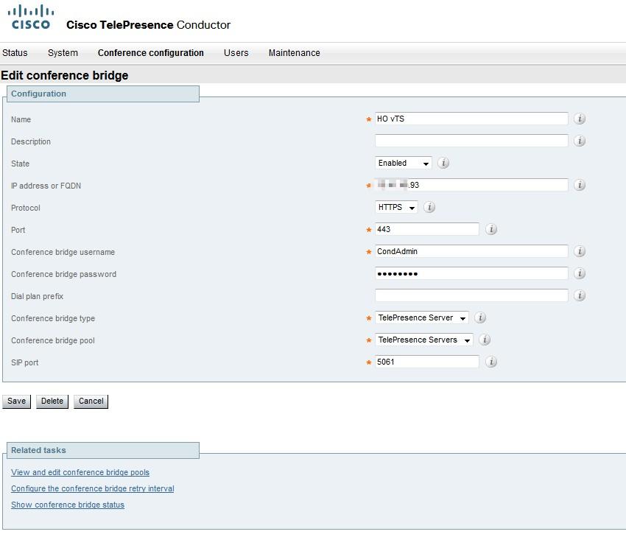Screen dimensions: 626x537
Task: Delete this conference bridge
Action: 52,401
